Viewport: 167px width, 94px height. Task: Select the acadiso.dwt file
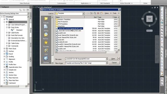[x=62, y=49]
